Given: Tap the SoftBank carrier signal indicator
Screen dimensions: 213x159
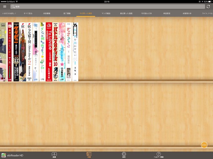Looking at the screenshot, I should pyautogui.click(x=9, y=2).
